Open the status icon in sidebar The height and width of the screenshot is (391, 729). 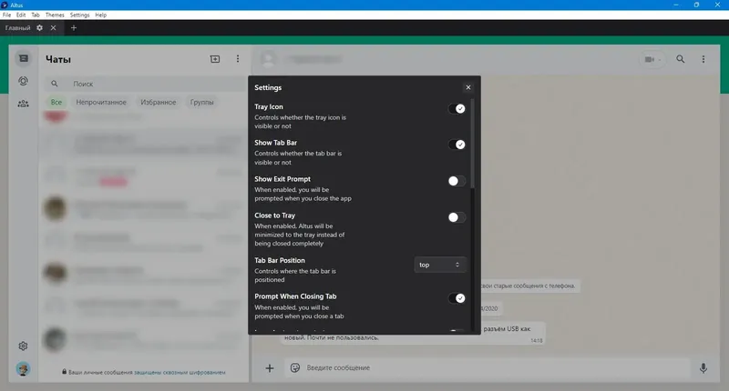24,81
